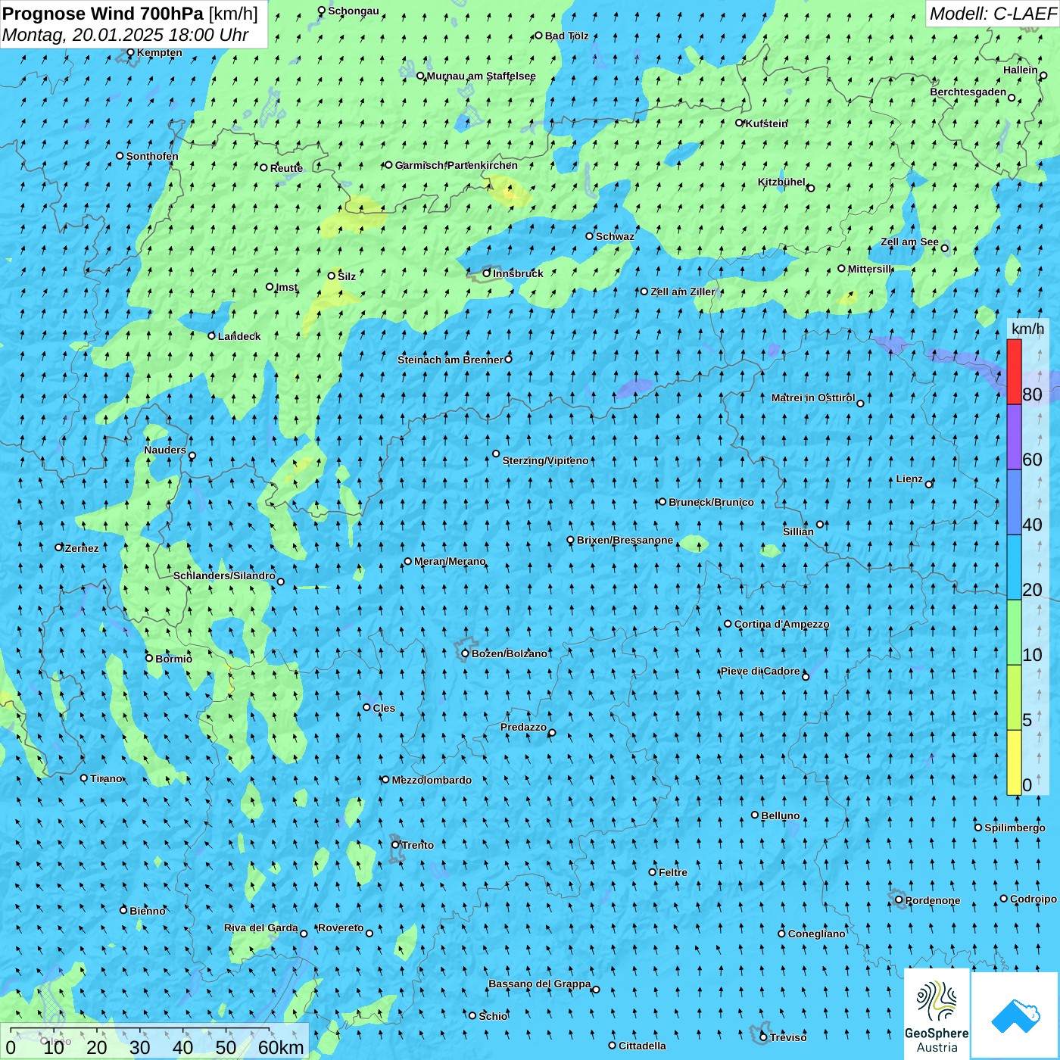Click the Steinach am Brenner label

(x=450, y=360)
